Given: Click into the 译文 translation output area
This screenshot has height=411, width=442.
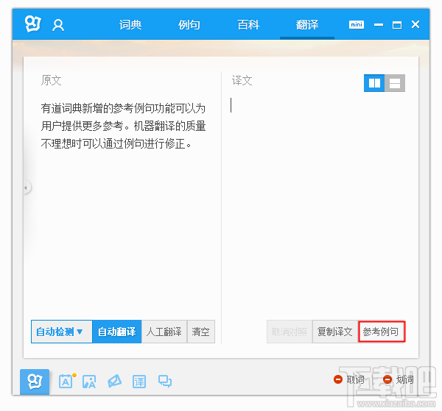Looking at the screenshot, I should [x=317, y=202].
